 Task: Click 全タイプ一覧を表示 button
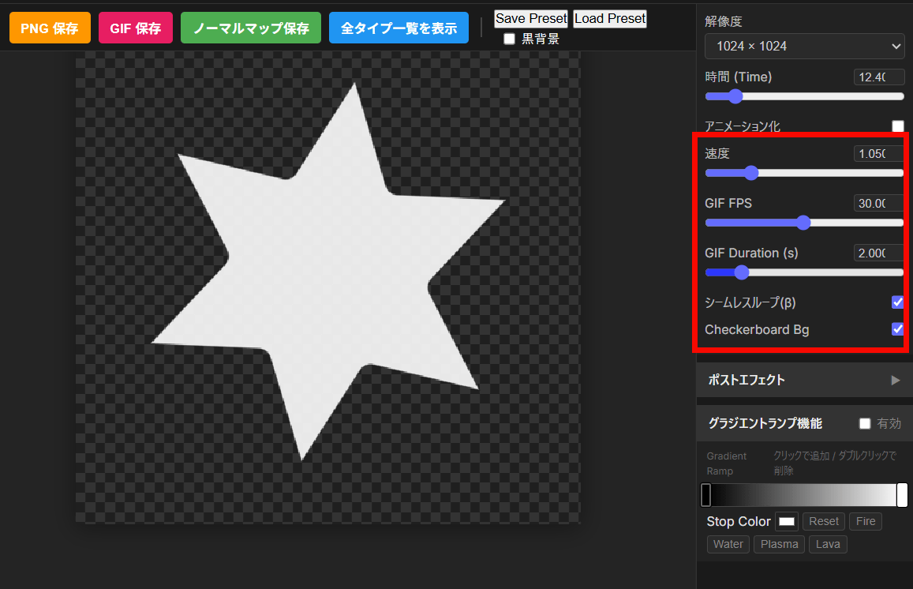pos(399,28)
